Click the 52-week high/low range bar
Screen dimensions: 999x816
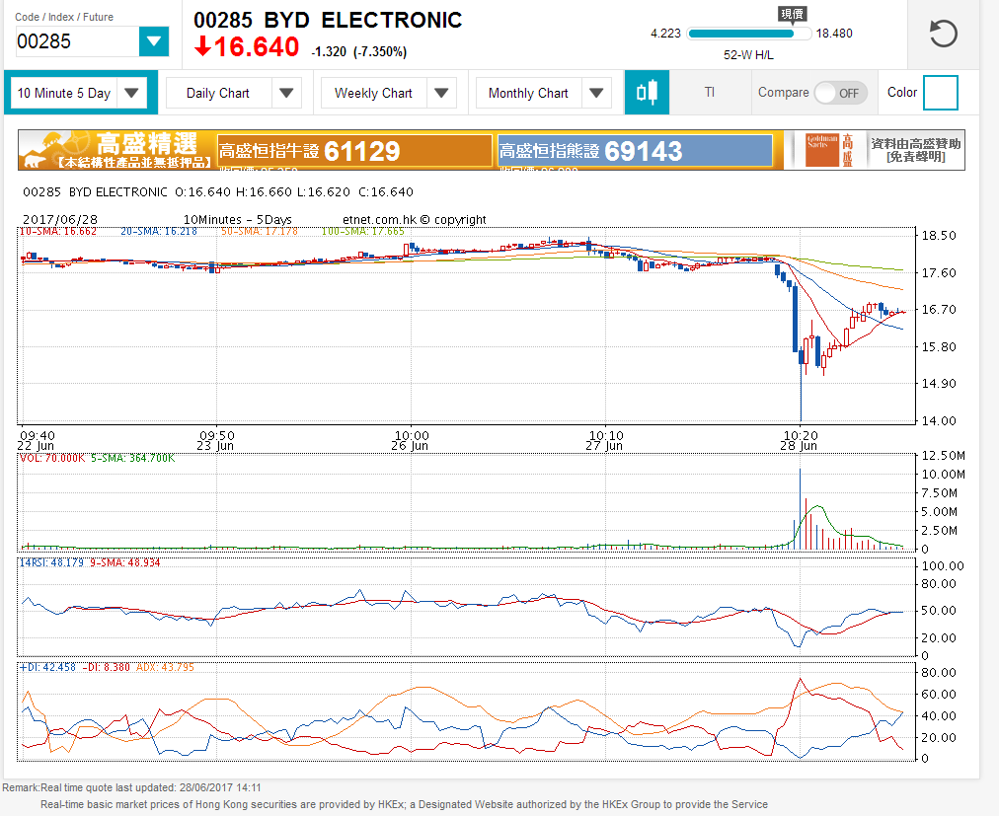[x=749, y=34]
